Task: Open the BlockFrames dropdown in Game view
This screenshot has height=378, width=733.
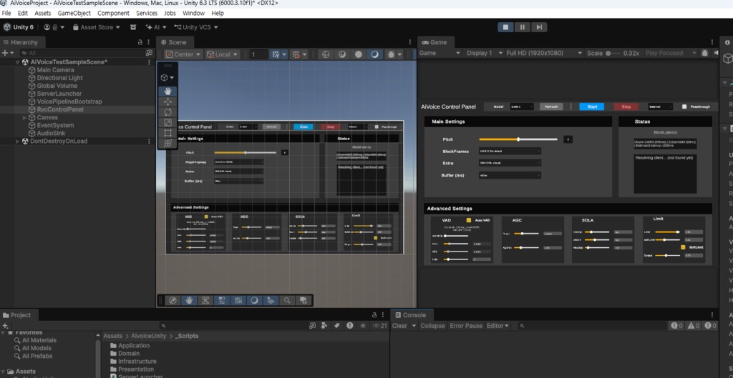Action: [x=510, y=151]
